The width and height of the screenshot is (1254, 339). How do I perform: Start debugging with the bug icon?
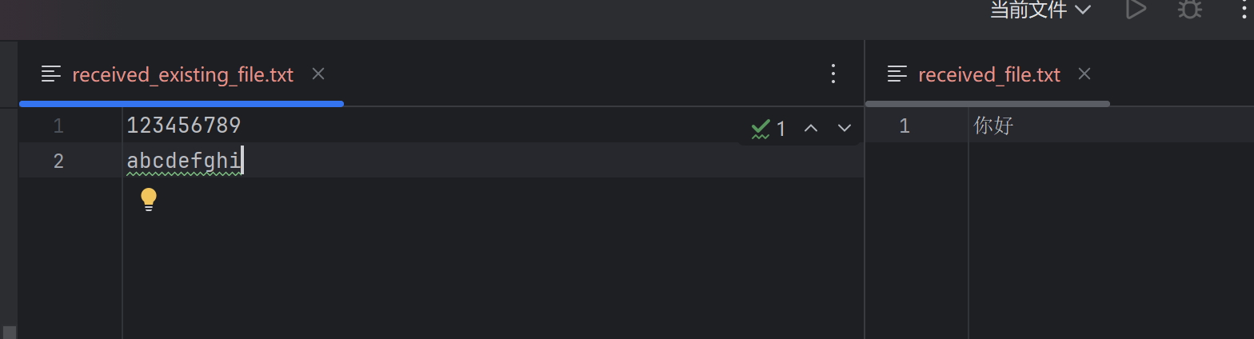1190,9
